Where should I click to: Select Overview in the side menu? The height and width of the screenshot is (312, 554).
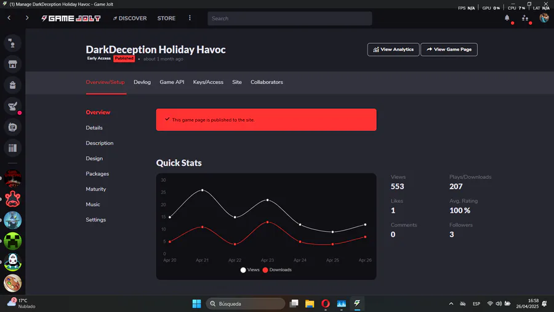click(x=98, y=112)
